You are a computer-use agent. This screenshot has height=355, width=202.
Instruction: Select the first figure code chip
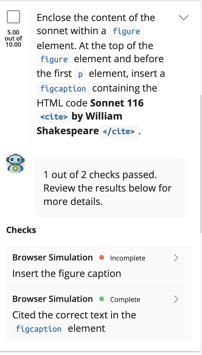[126, 31]
